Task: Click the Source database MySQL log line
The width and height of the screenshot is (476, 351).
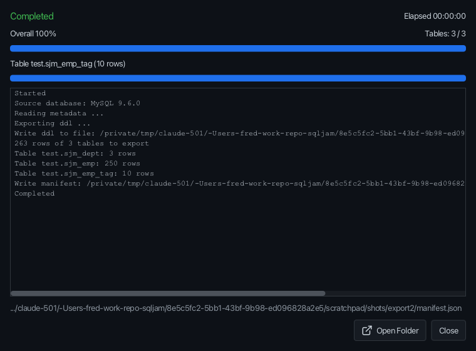Action: (x=77, y=103)
